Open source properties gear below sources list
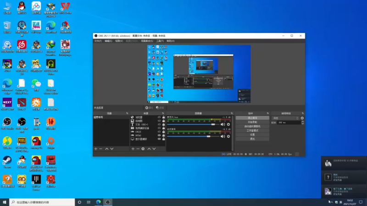This screenshot has width=367, height=206. click(143, 149)
